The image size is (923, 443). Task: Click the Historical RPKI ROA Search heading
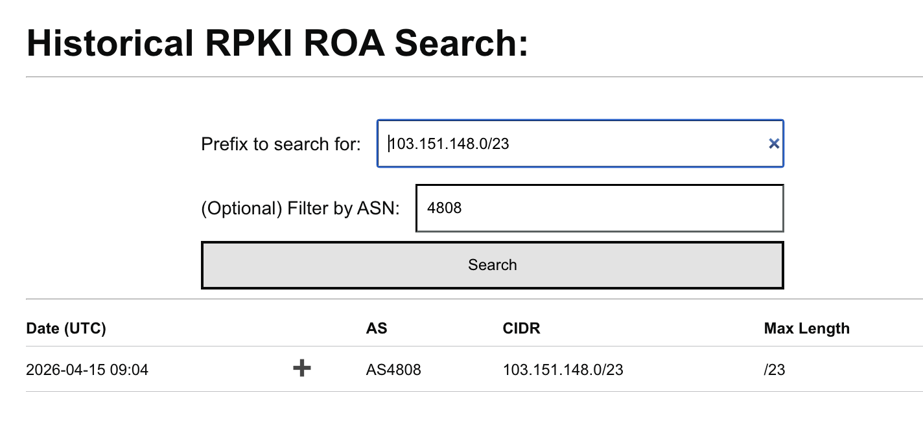pyautogui.click(x=277, y=43)
